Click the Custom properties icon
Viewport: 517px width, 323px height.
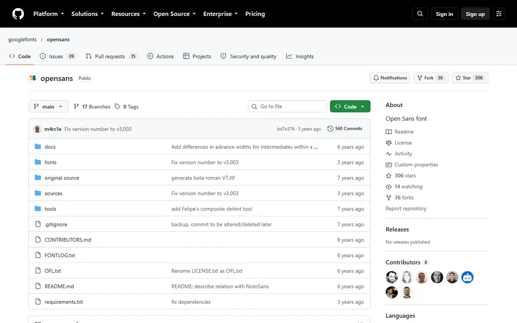coord(389,165)
